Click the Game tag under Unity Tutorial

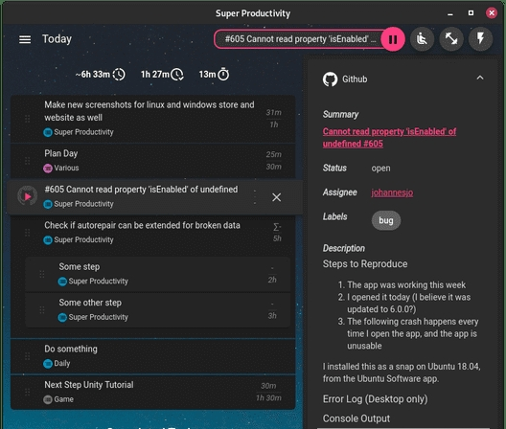tap(58, 399)
